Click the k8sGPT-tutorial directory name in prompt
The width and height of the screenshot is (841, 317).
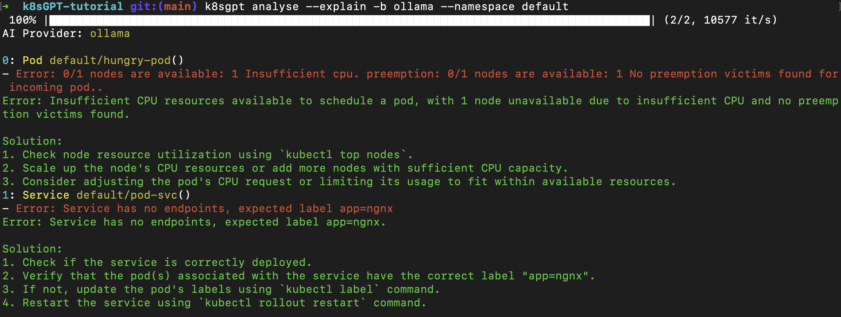73,6
